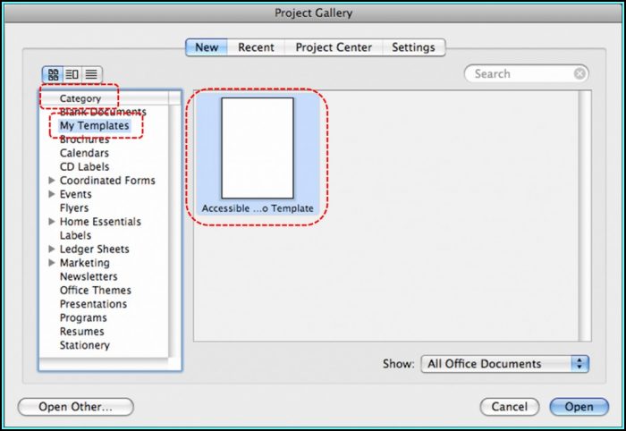
Task: Select the Presentations category
Action: click(93, 304)
